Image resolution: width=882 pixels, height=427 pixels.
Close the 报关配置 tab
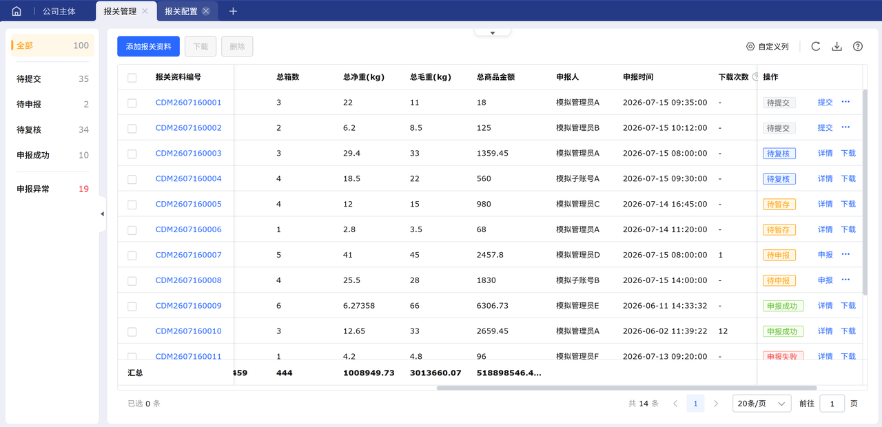[205, 11]
